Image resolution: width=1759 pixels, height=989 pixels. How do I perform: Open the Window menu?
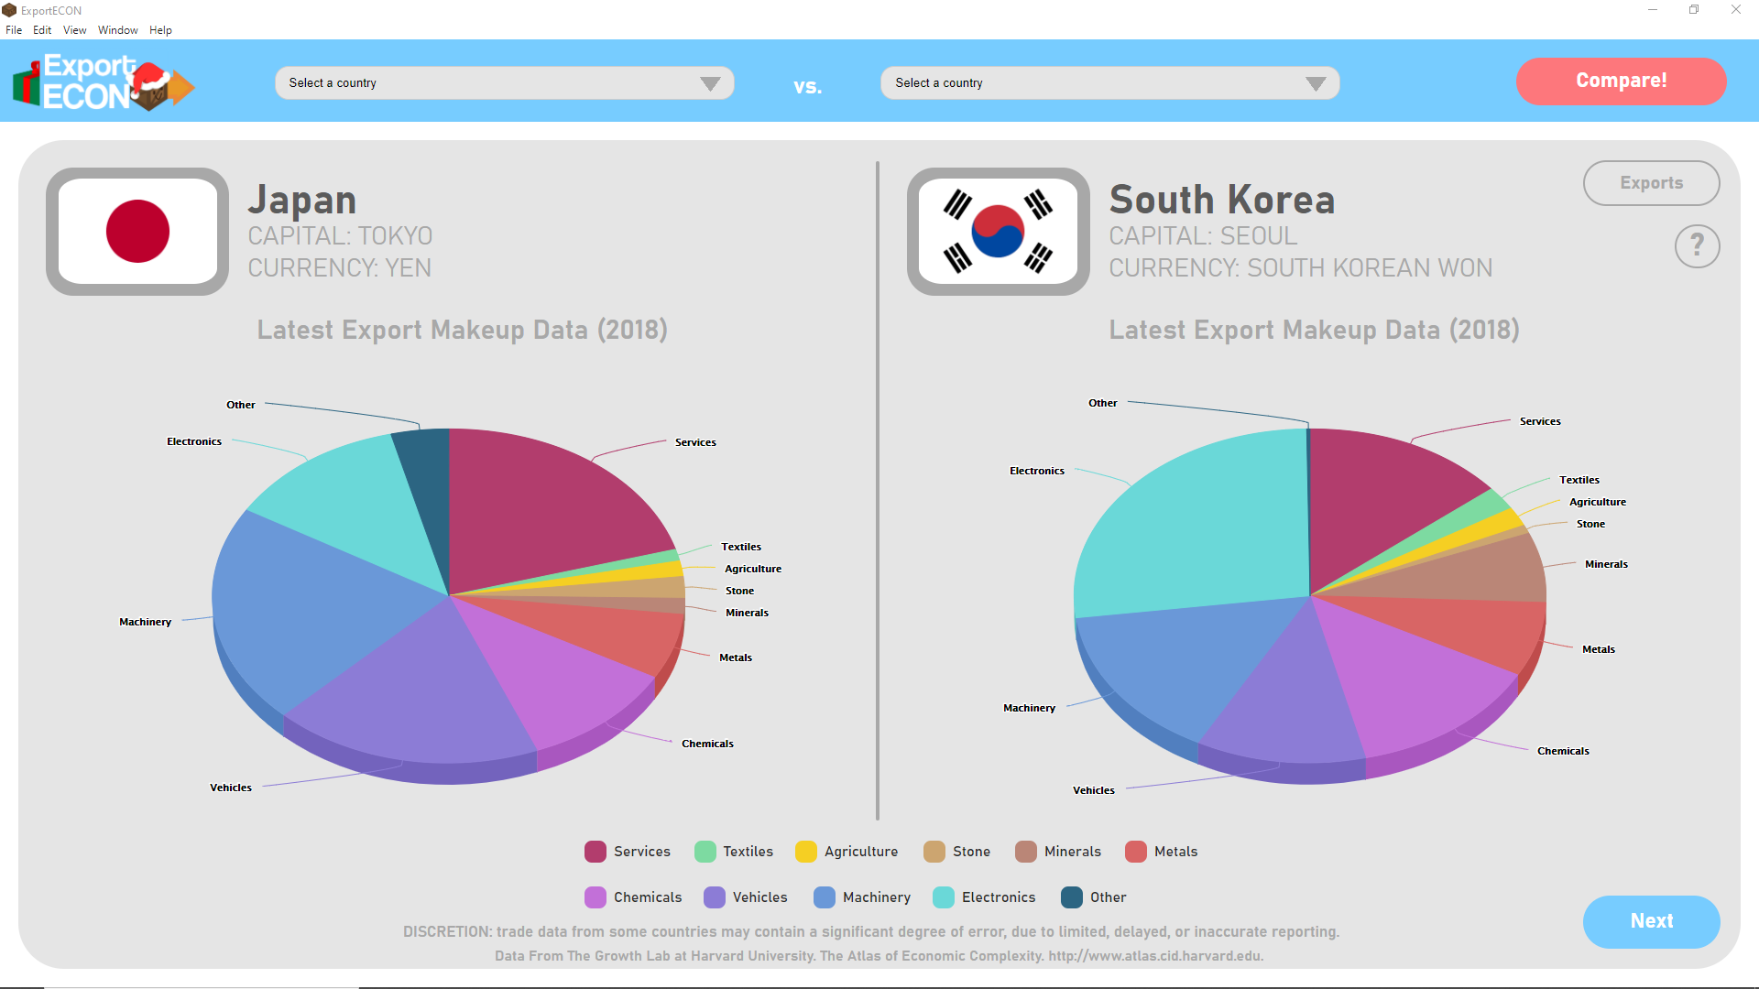coord(117,30)
